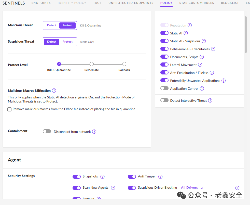The width and height of the screenshot is (250, 205).
Task: Open Malicious Macros Mitigation help icon
Action: coord(54,91)
